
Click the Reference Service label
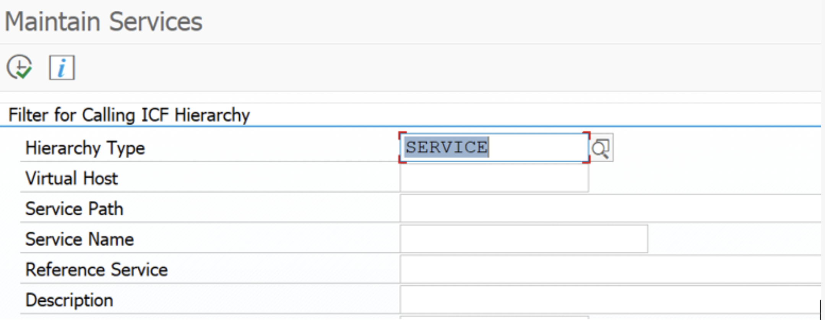(96, 270)
